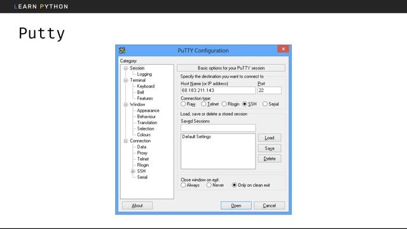Open the Data category

pos(141,147)
